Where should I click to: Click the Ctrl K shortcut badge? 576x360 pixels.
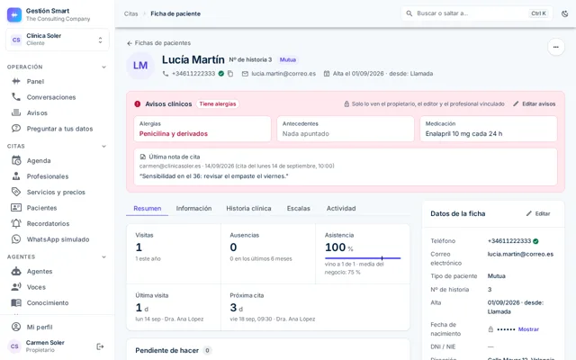pyautogui.click(x=538, y=13)
